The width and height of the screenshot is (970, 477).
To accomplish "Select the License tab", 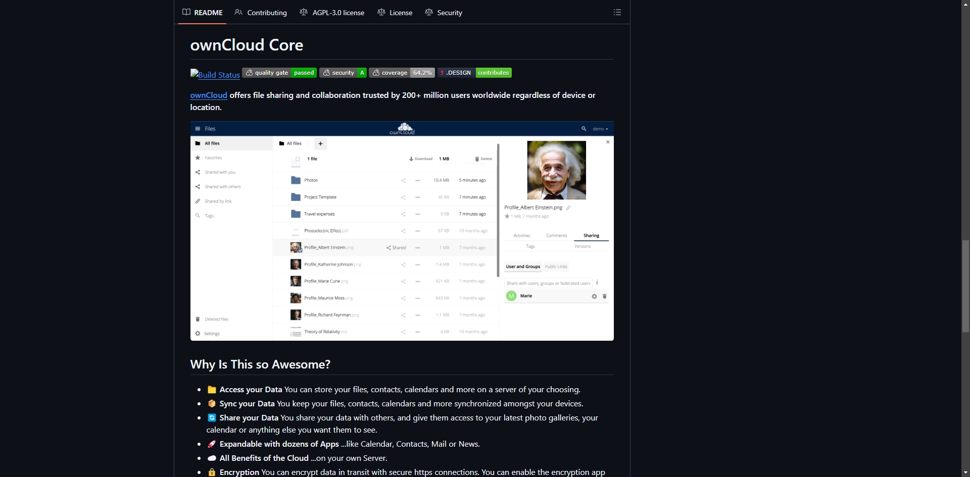I will (x=395, y=12).
